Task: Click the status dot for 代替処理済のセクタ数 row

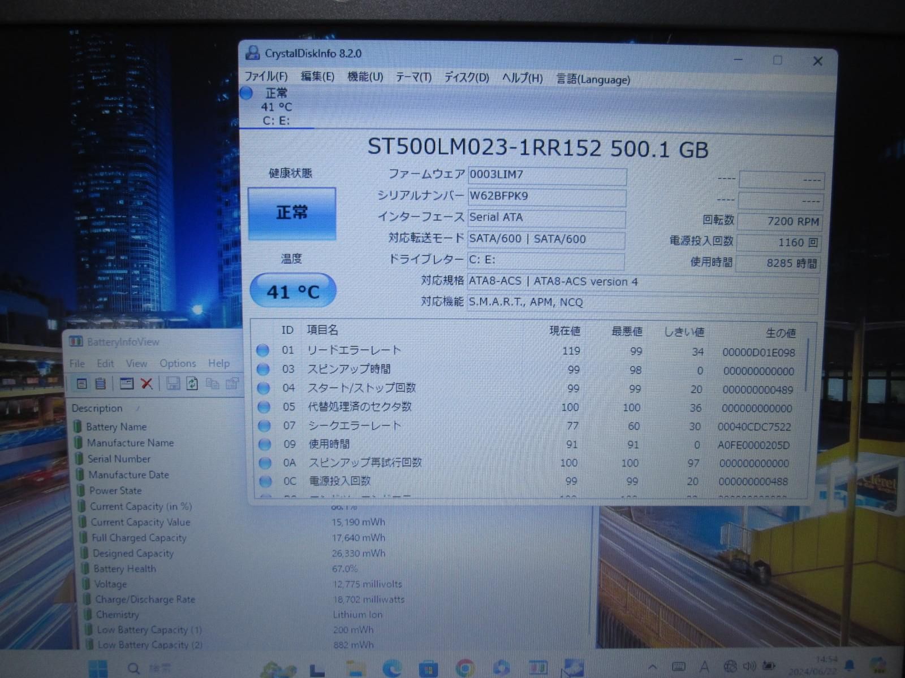Action: click(x=264, y=407)
